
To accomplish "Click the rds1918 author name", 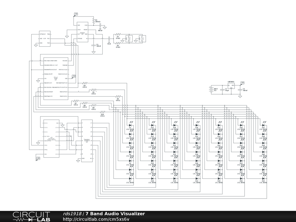I will [x=72, y=214].
